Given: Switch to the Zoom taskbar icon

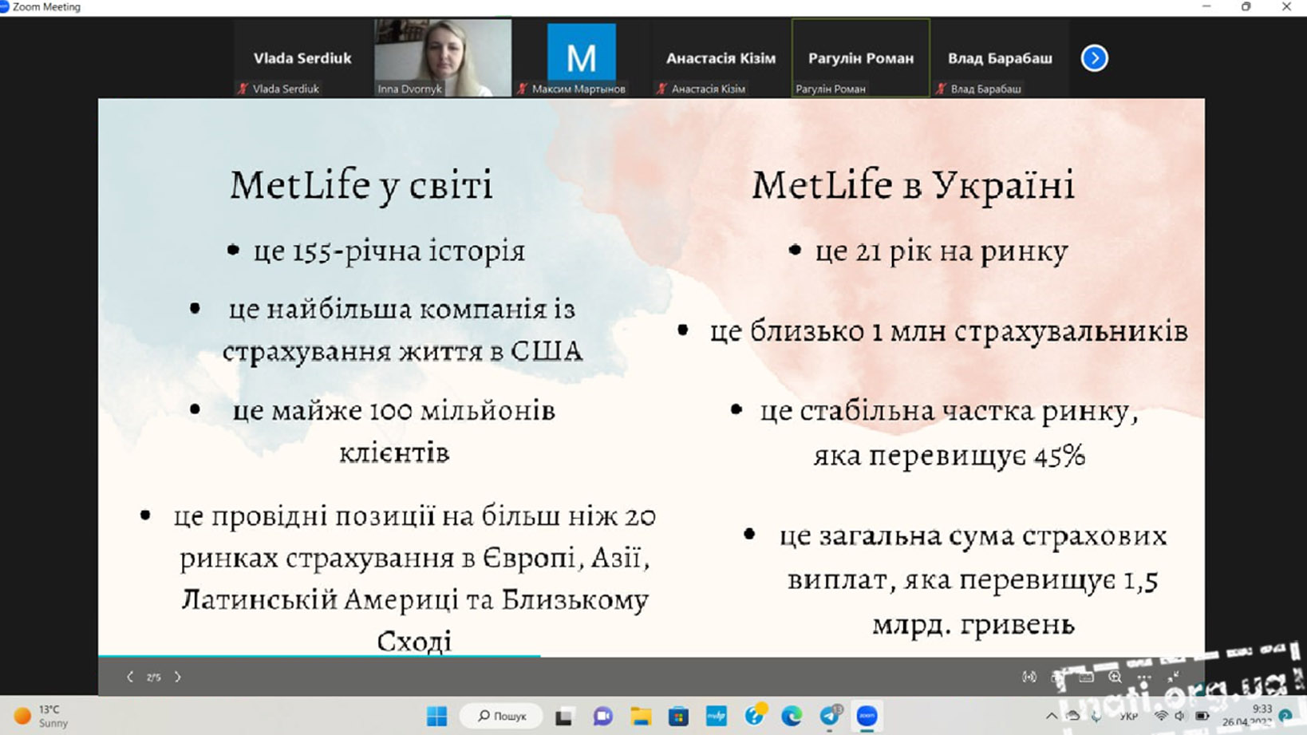Looking at the screenshot, I should [867, 716].
